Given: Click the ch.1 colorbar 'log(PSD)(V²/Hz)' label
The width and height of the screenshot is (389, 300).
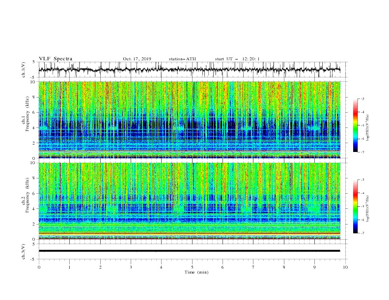Looking at the screenshot, I should [x=367, y=128].
